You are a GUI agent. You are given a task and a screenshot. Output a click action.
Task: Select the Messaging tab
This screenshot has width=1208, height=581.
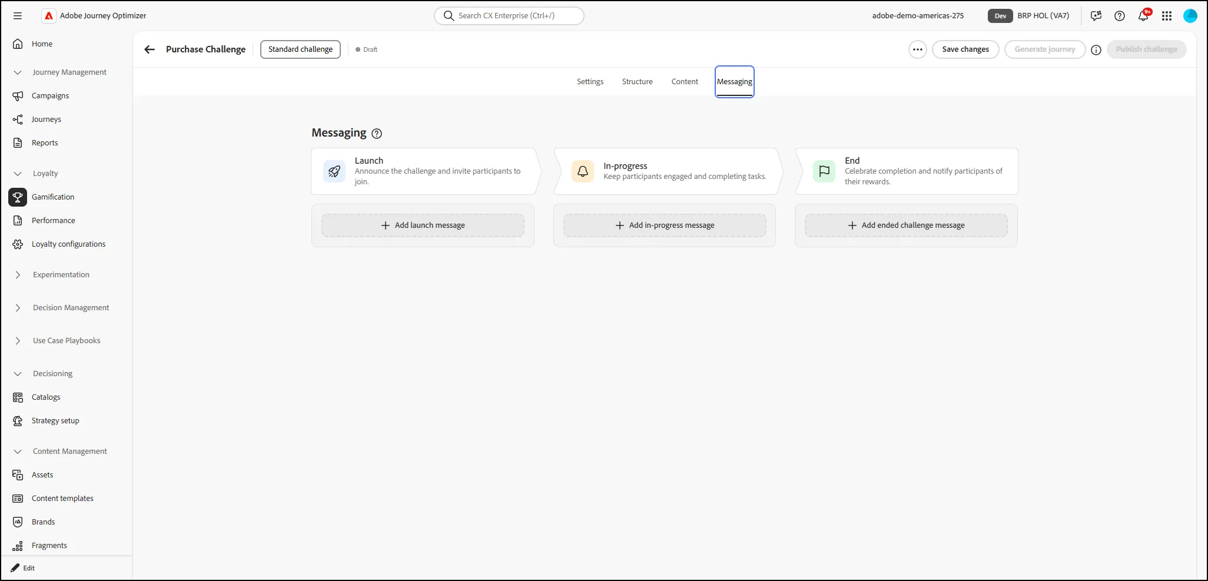(x=735, y=82)
